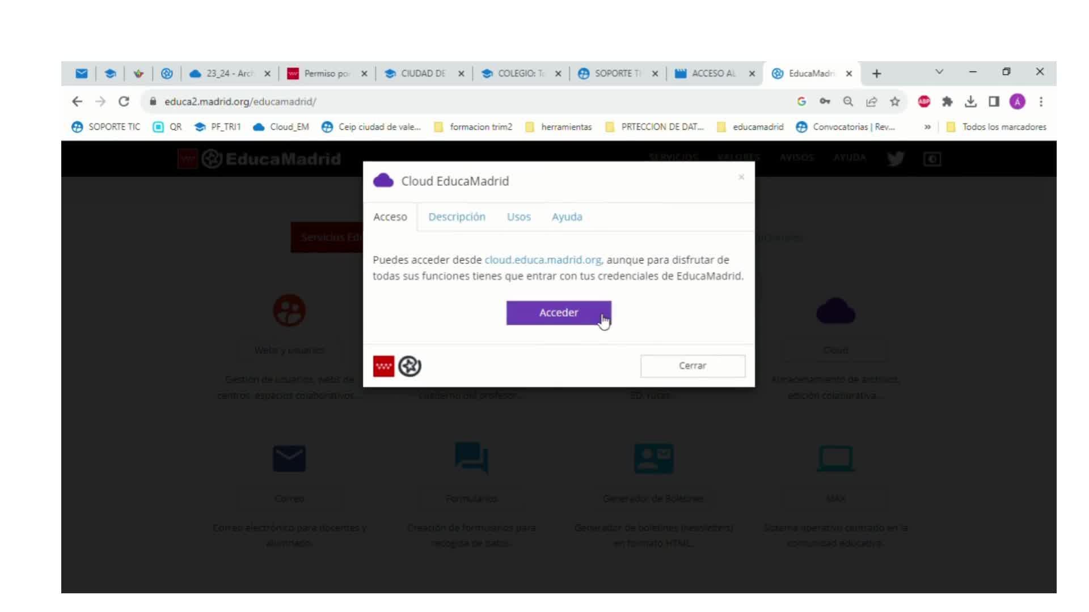Click the AdBlock extension icon
Viewport: 1089px width, 612px height.
click(x=924, y=101)
